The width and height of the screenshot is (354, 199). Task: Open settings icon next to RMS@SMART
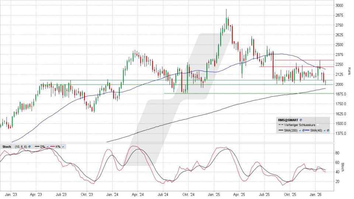(301, 120)
